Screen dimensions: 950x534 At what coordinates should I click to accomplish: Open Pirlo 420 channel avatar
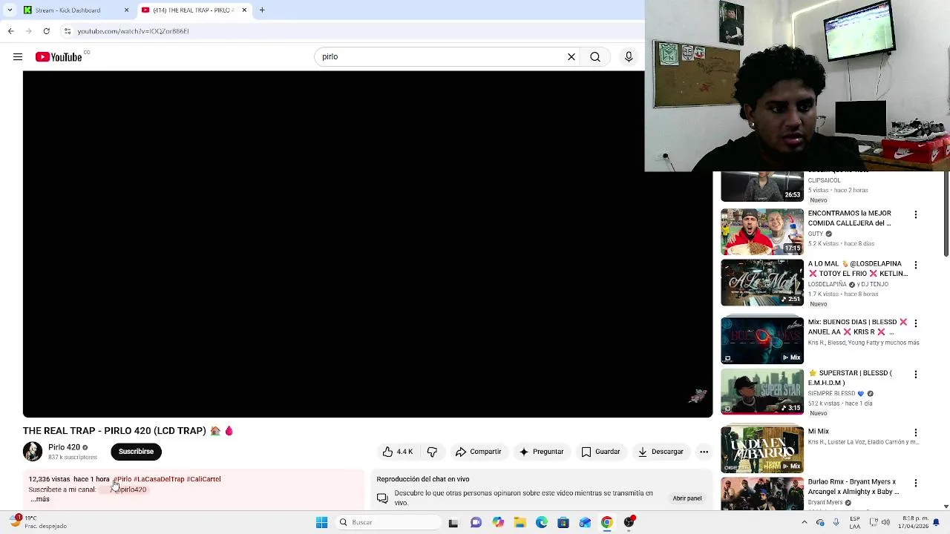coord(33,451)
